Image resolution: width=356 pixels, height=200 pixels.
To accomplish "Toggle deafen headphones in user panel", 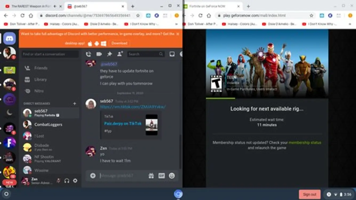I will pyautogui.click(x=67, y=181).
